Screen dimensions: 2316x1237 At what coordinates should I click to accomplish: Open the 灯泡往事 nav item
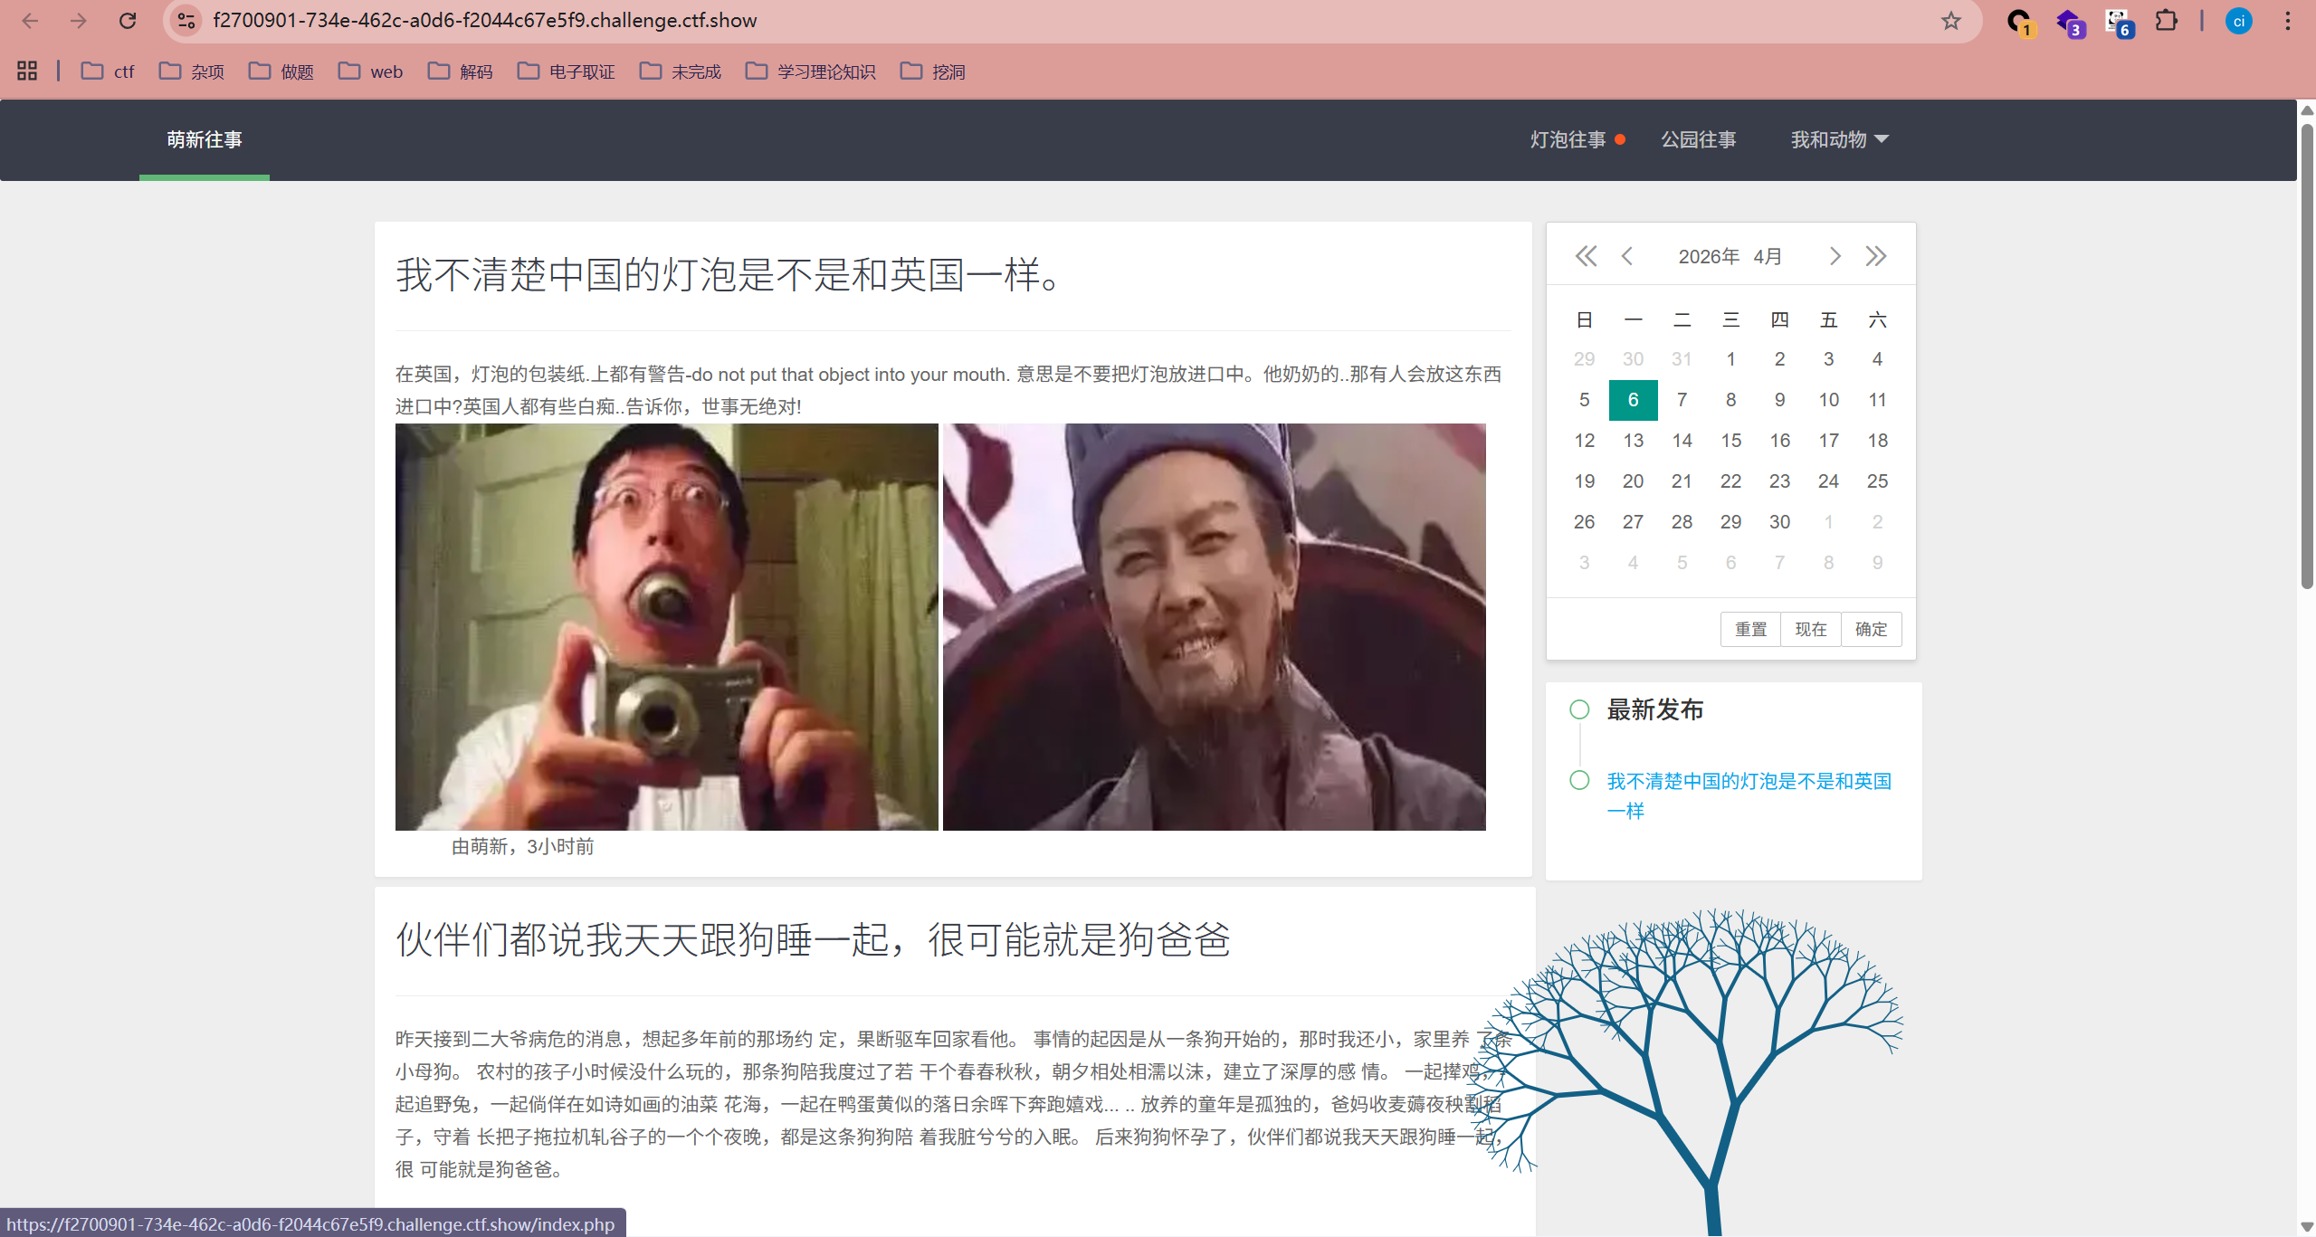pyautogui.click(x=1568, y=139)
